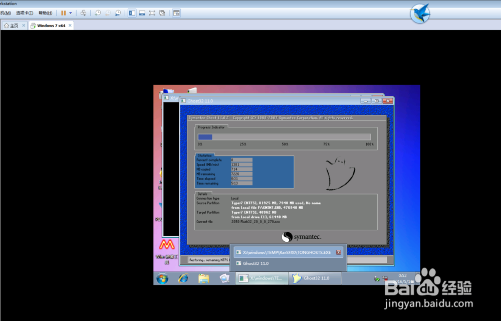Open the red M desktop shortcut
The height and width of the screenshot is (321, 501).
[167, 245]
